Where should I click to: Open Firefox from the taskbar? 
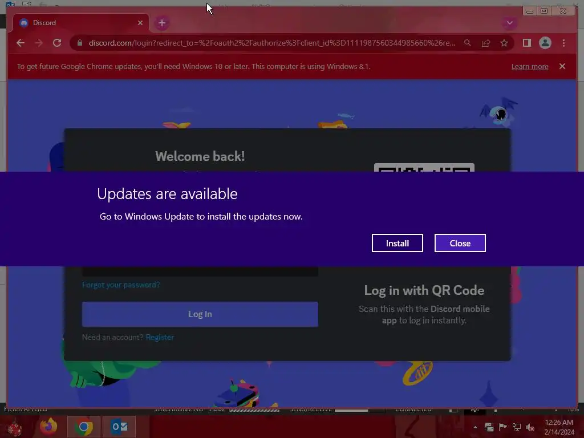pos(48,427)
